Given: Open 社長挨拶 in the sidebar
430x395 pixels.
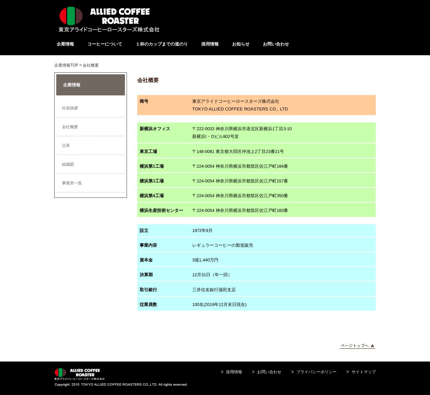Looking at the screenshot, I should tap(70, 108).
